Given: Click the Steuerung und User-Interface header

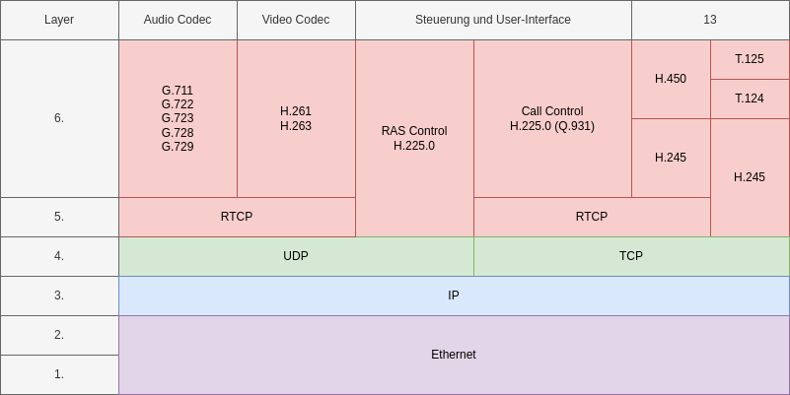Looking at the screenshot, I should (x=493, y=20).
